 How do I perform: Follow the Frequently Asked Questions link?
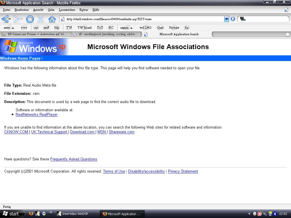pyautogui.click(x=74, y=159)
